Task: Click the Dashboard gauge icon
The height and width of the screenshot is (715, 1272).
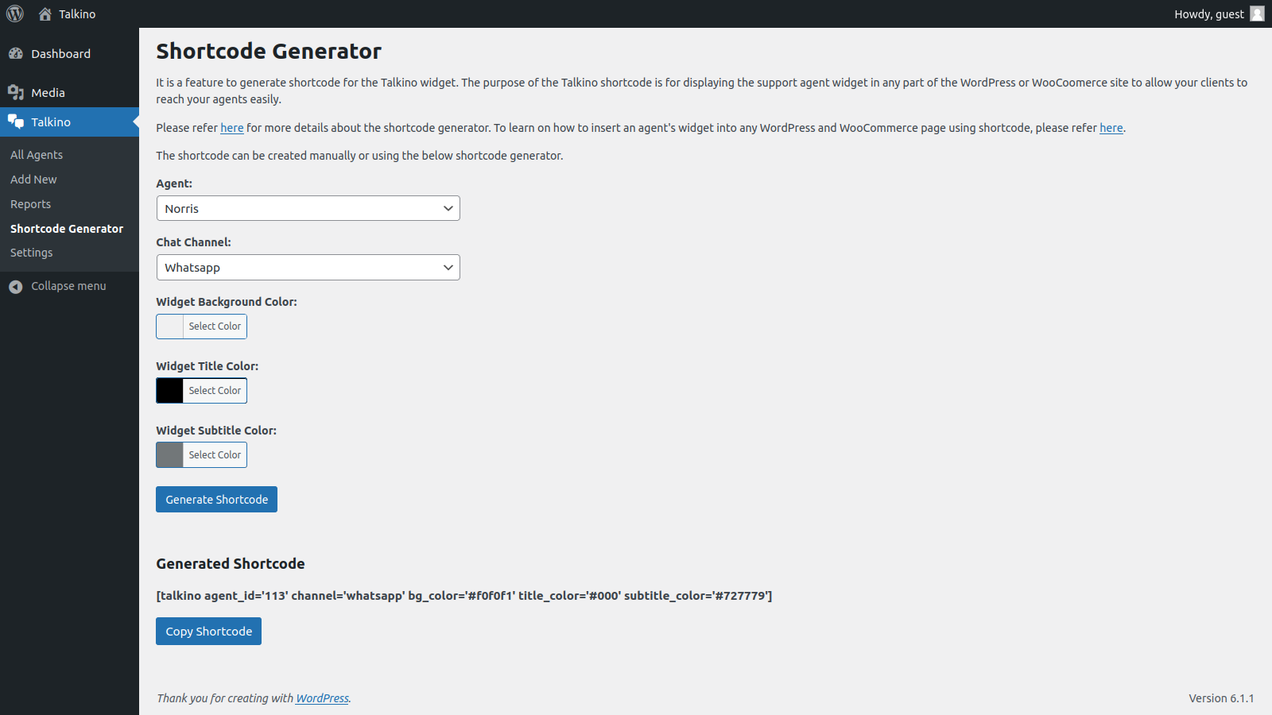Action: [16, 53]
